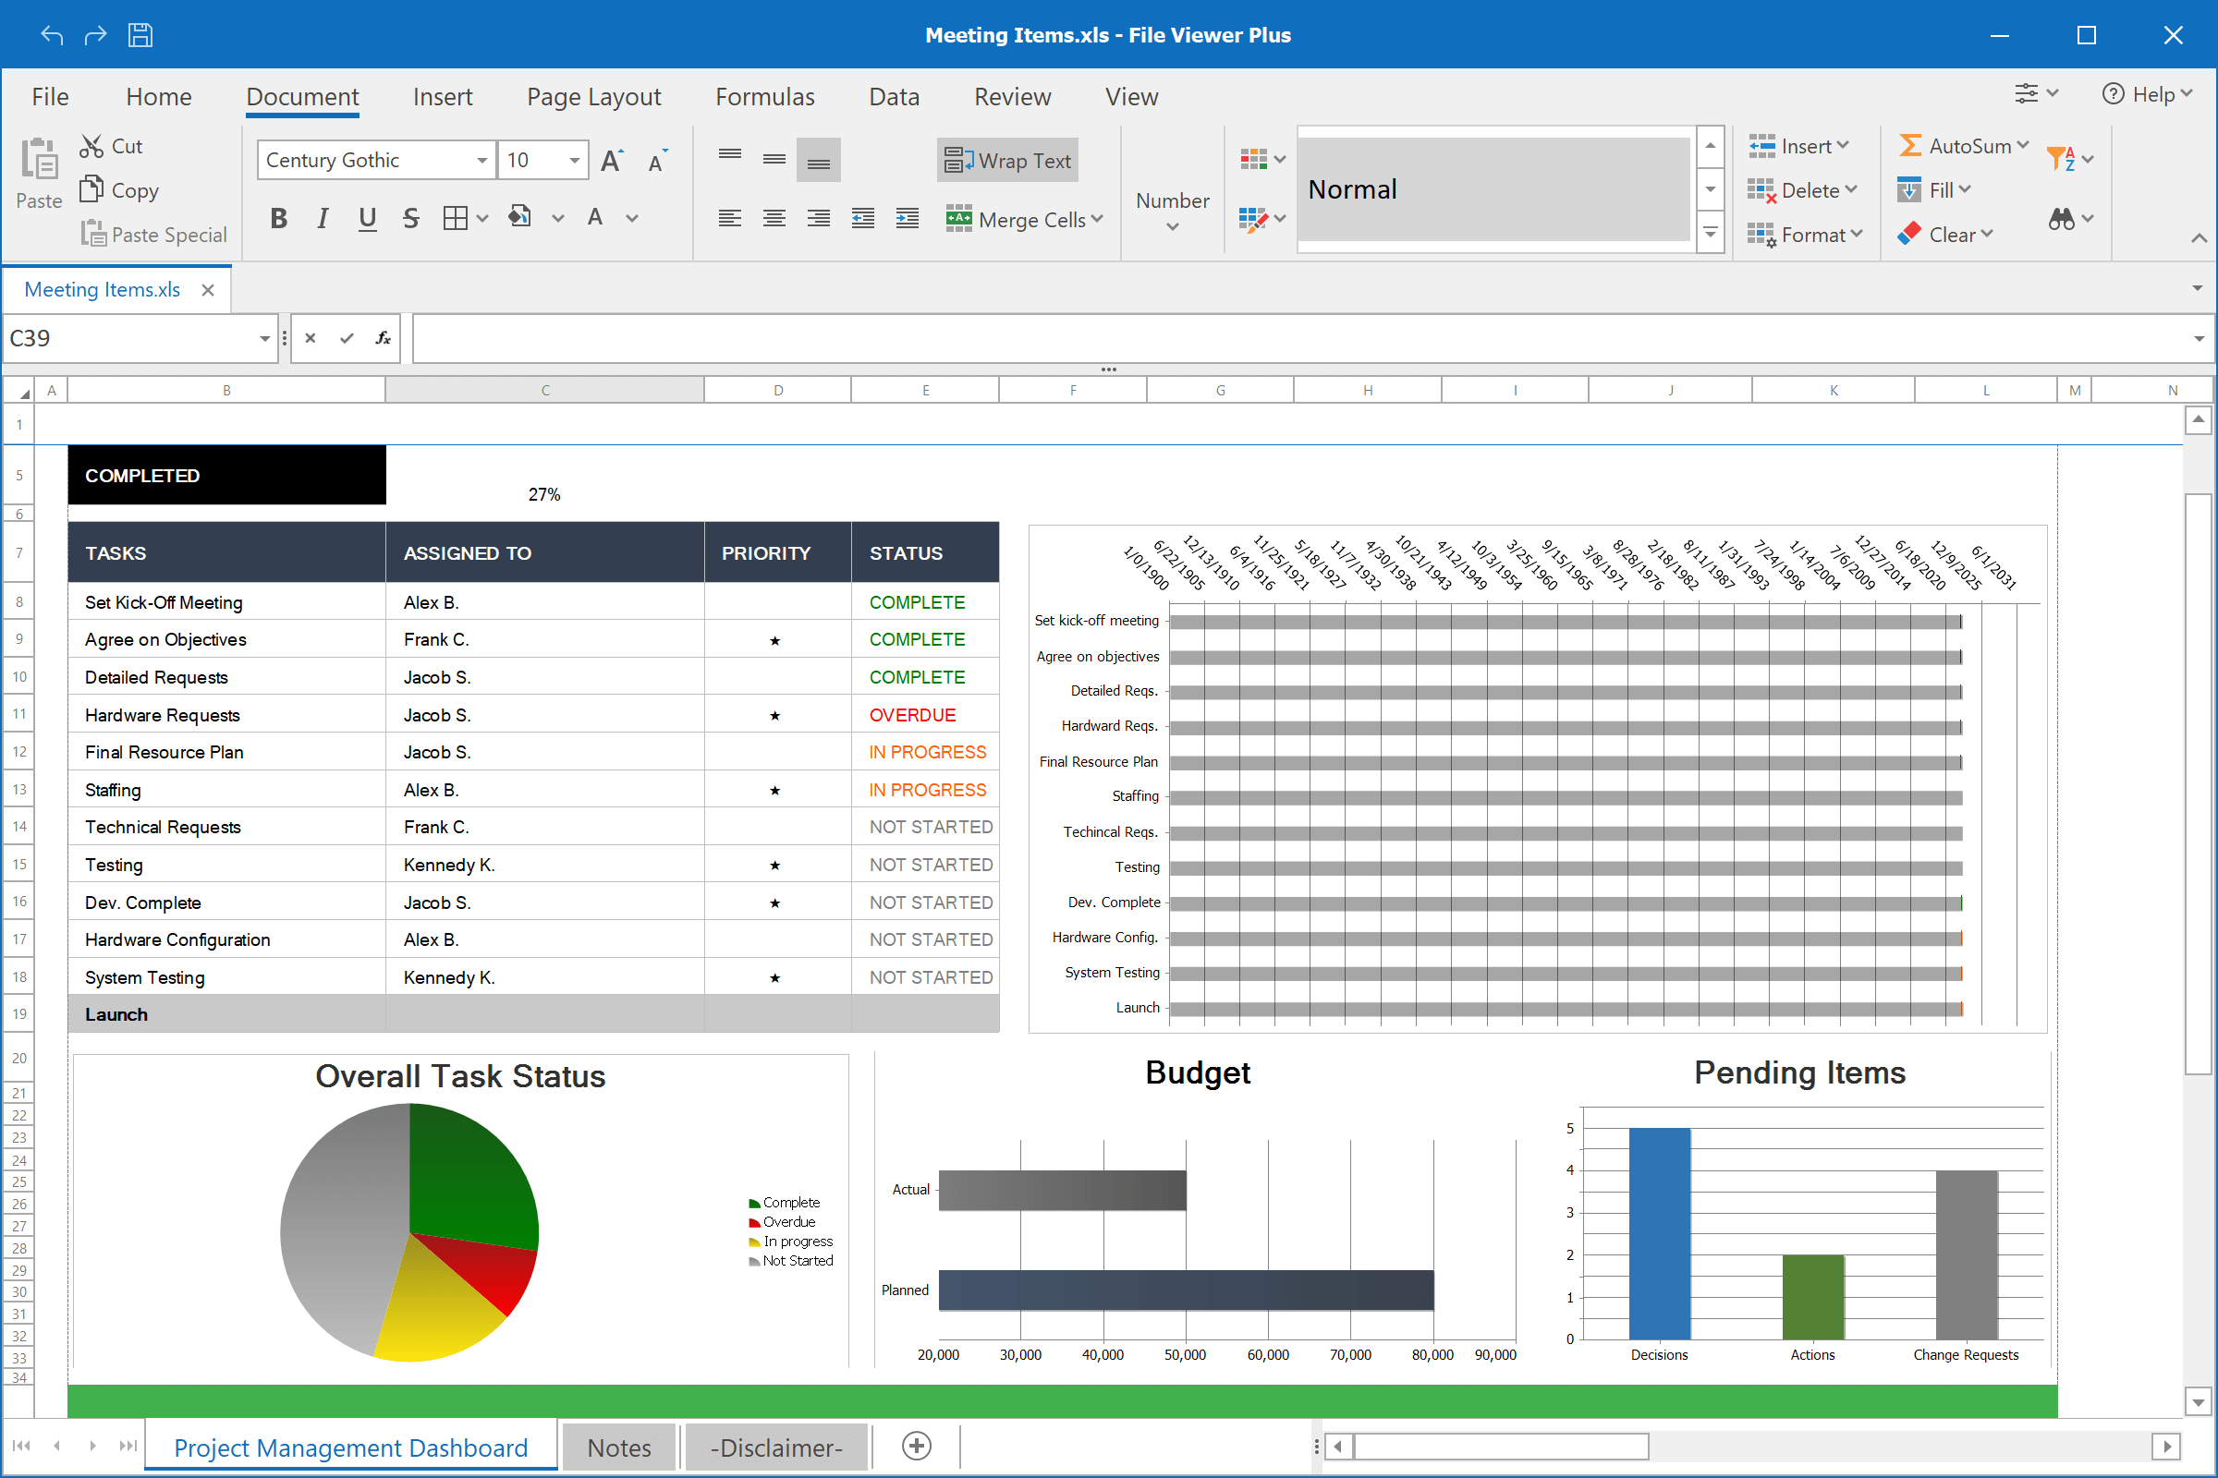This screenshot has height=1478, width=2218.
Task: Toggle Bold formatting on cell
Action: point(275,220)
